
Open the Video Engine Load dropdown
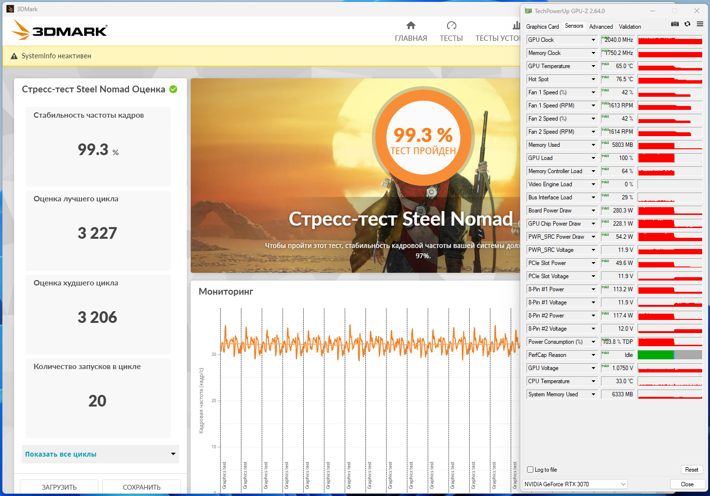[593, 184]
